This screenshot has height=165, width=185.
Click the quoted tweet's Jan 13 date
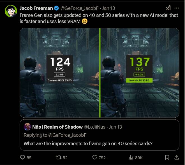115,127
